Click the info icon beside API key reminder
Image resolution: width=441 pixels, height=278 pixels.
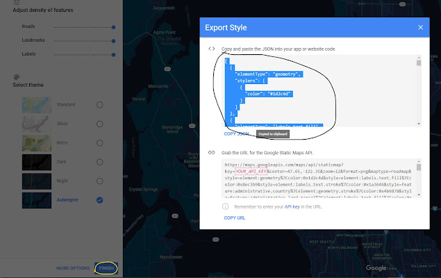(226, 206)
